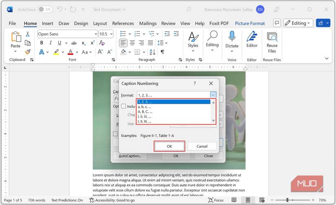Toggle Focus mode in status bar
Screen dimensions: 336x205
(216, 200)
